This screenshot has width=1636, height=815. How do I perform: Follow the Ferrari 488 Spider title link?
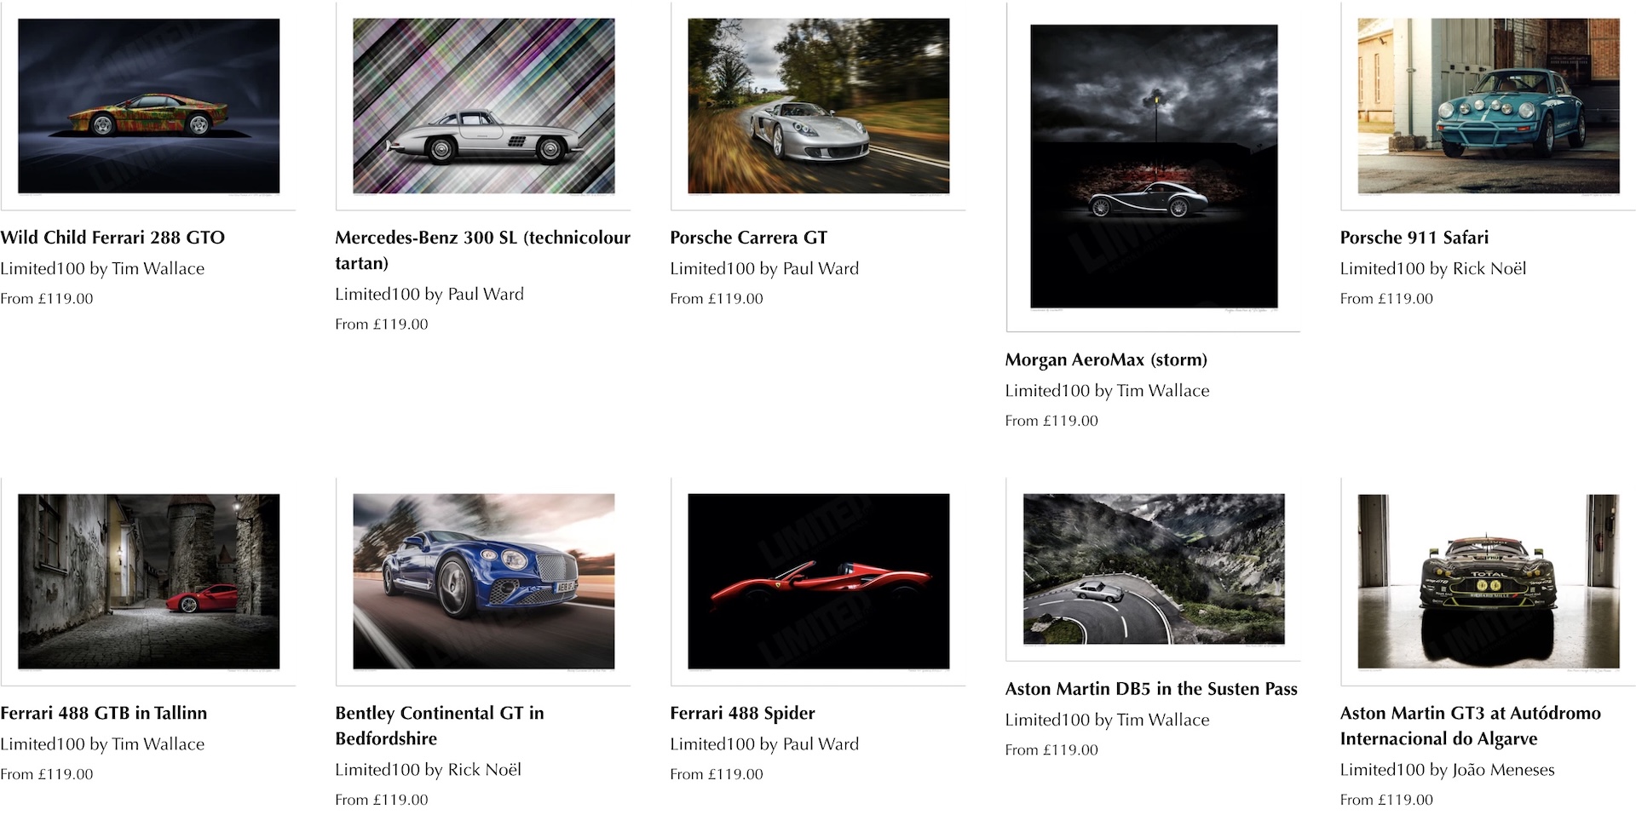point(742,713)
